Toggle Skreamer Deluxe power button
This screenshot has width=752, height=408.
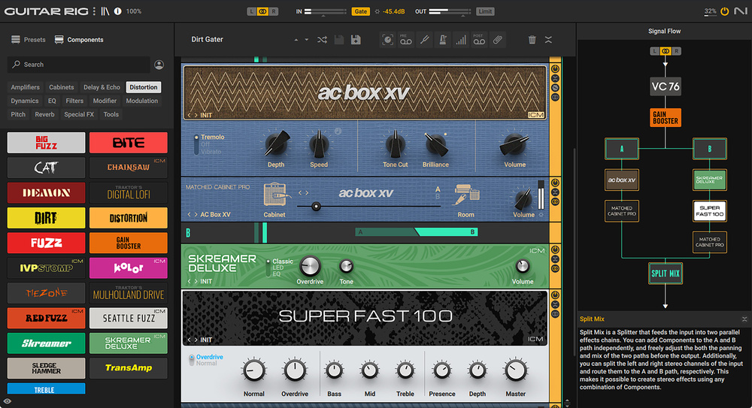click(x=555, y=249)
